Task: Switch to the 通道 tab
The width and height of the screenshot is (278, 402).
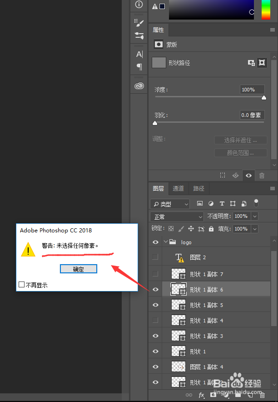Action: [179, 189]
